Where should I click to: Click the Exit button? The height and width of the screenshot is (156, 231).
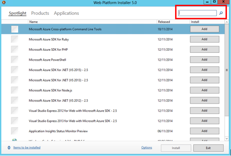pos(208,148)
